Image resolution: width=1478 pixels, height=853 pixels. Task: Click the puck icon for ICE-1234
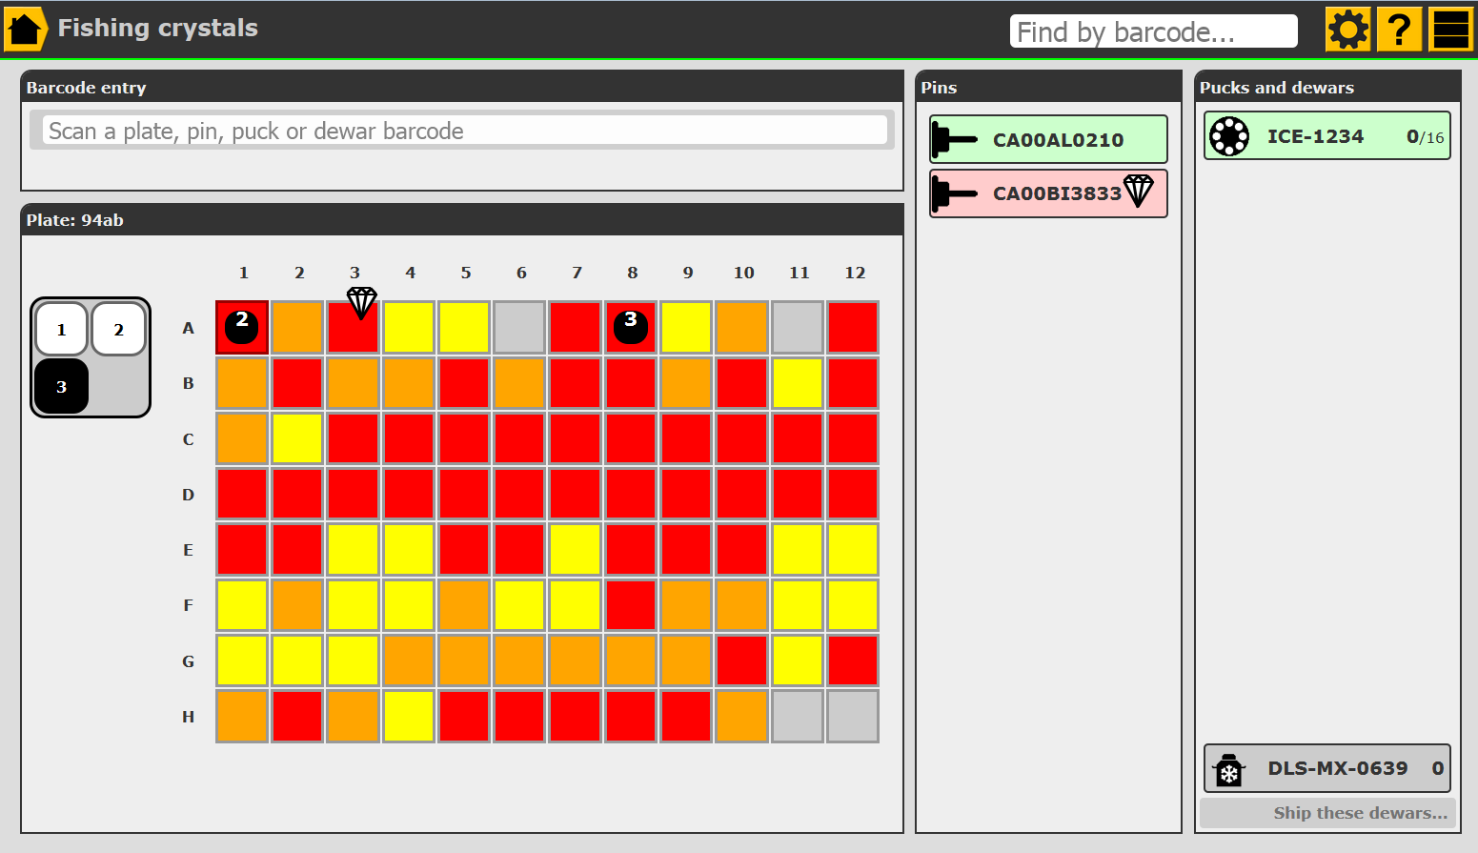1229,136
